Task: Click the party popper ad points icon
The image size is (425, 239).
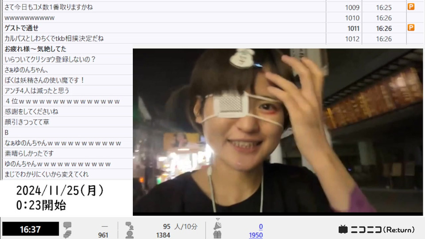Action: (x=217, y=226)
